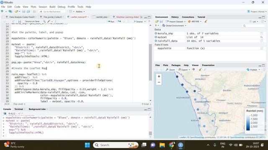
Task: Click the save icon in the editor toolbar
Action: pos(20,21)
